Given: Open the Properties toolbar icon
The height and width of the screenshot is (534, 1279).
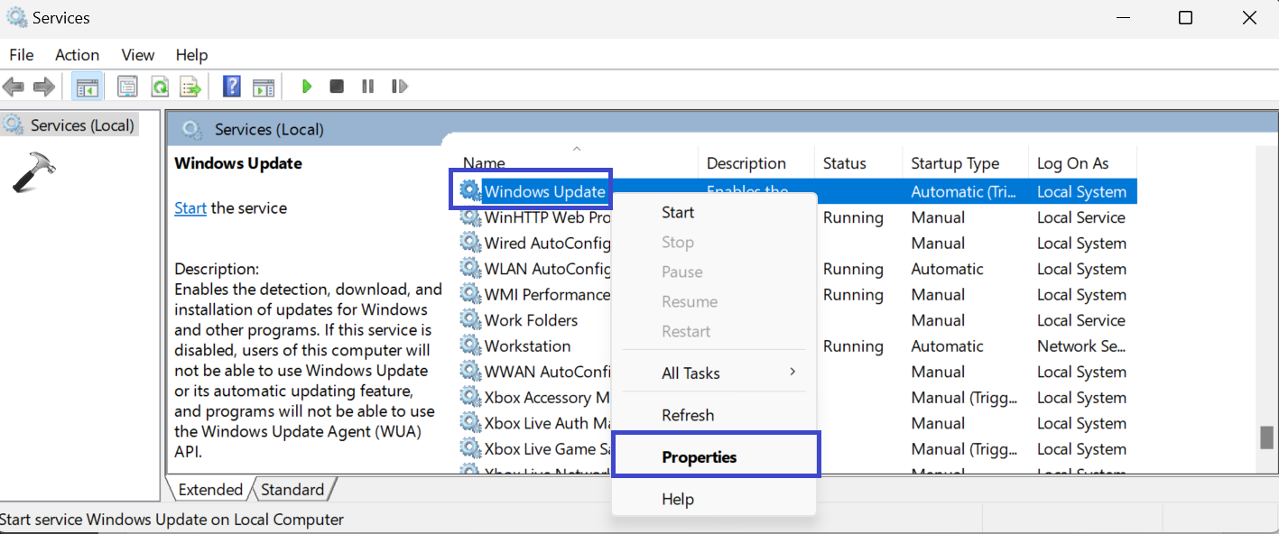Looking at the screenshot, I should [127, 87].
